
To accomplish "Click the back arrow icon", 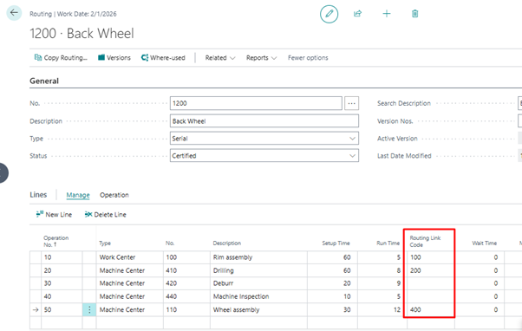I will click(14, 13).
